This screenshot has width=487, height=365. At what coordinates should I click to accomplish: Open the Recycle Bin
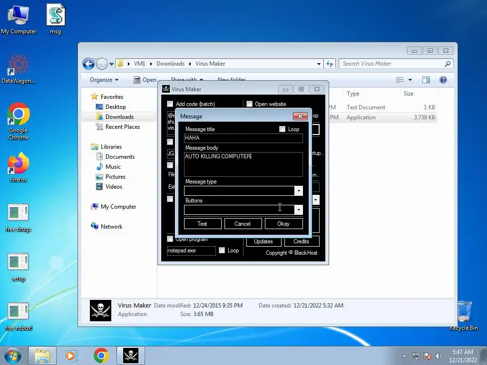pos(464,316)
